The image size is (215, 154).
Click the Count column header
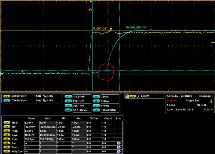pos(108,118)
